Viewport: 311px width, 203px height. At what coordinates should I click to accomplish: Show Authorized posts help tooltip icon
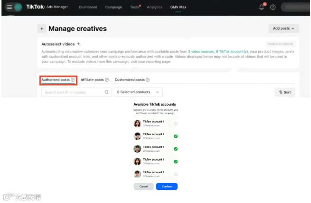tap(73, 80)
